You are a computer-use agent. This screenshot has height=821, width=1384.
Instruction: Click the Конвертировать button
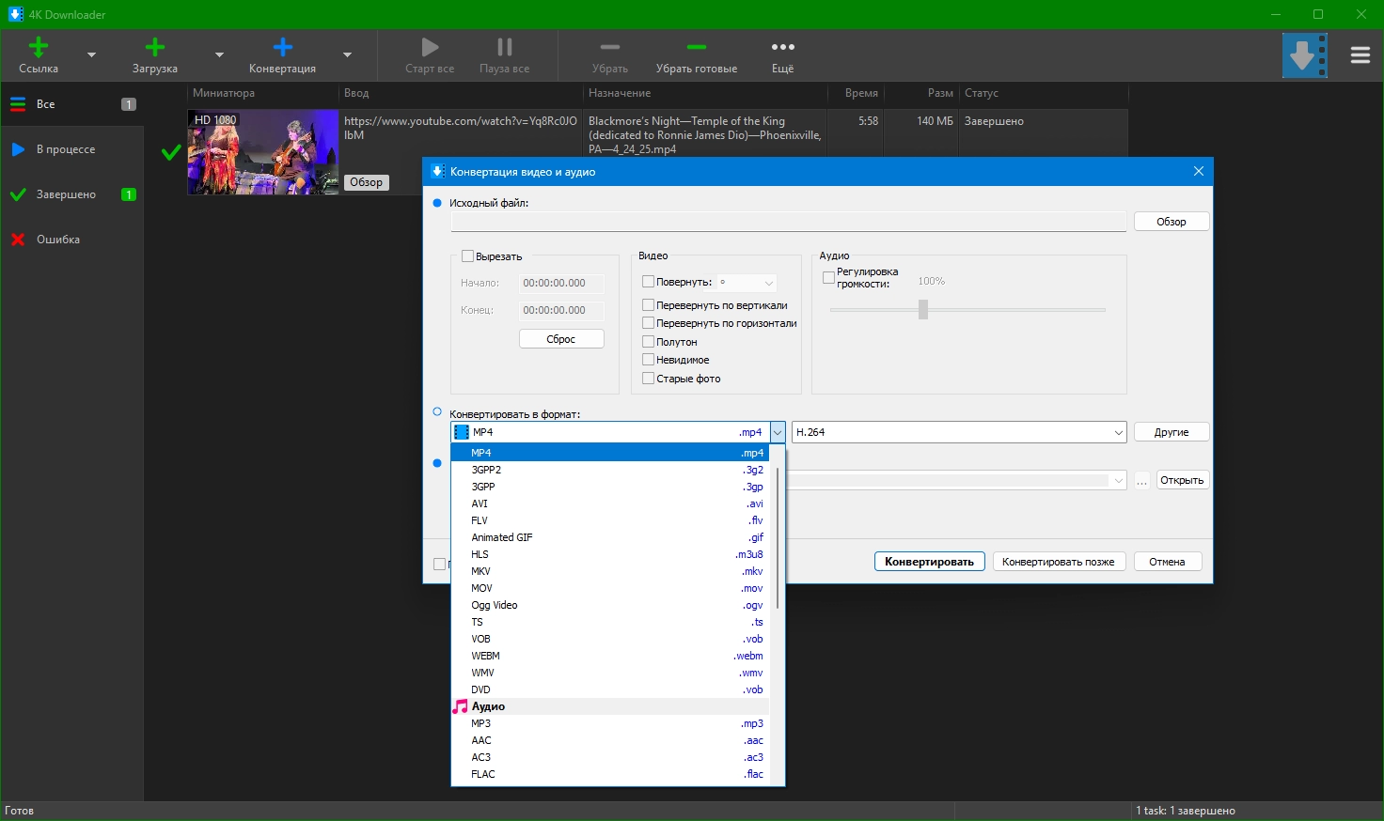pos(929,562)
